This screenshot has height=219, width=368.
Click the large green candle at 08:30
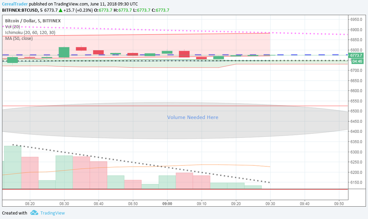[x=64, y=52]
